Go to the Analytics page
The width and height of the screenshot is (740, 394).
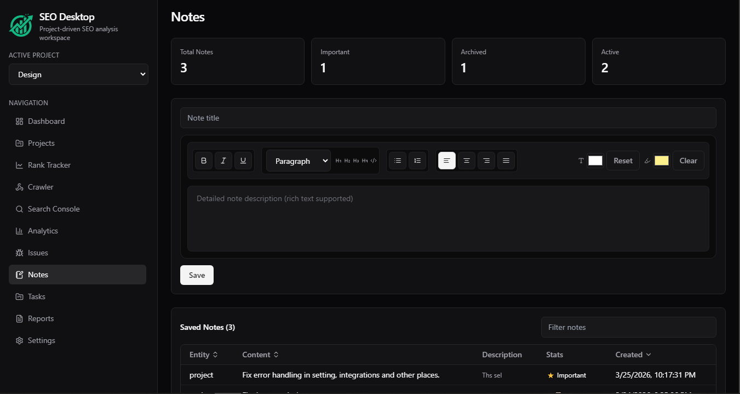click(x=77, y=231)
